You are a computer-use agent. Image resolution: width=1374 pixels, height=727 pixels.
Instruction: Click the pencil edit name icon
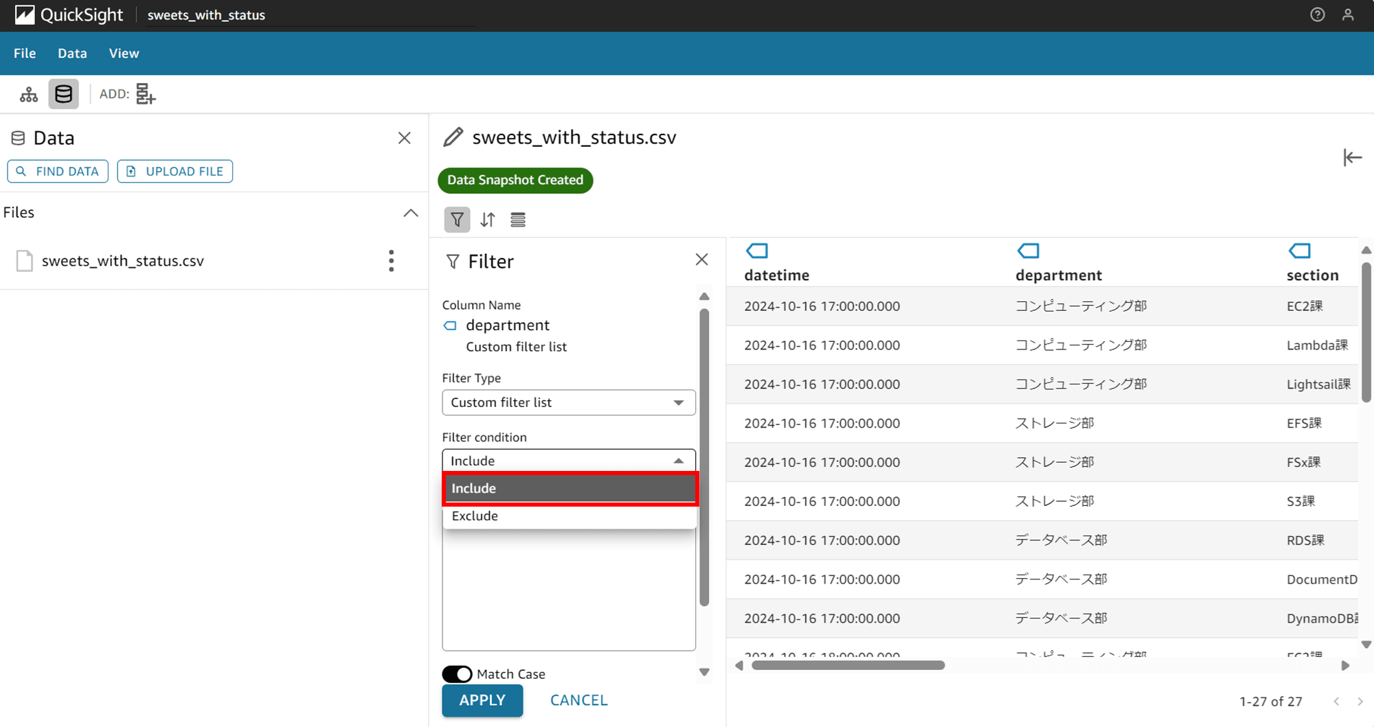tap(453, 137)
